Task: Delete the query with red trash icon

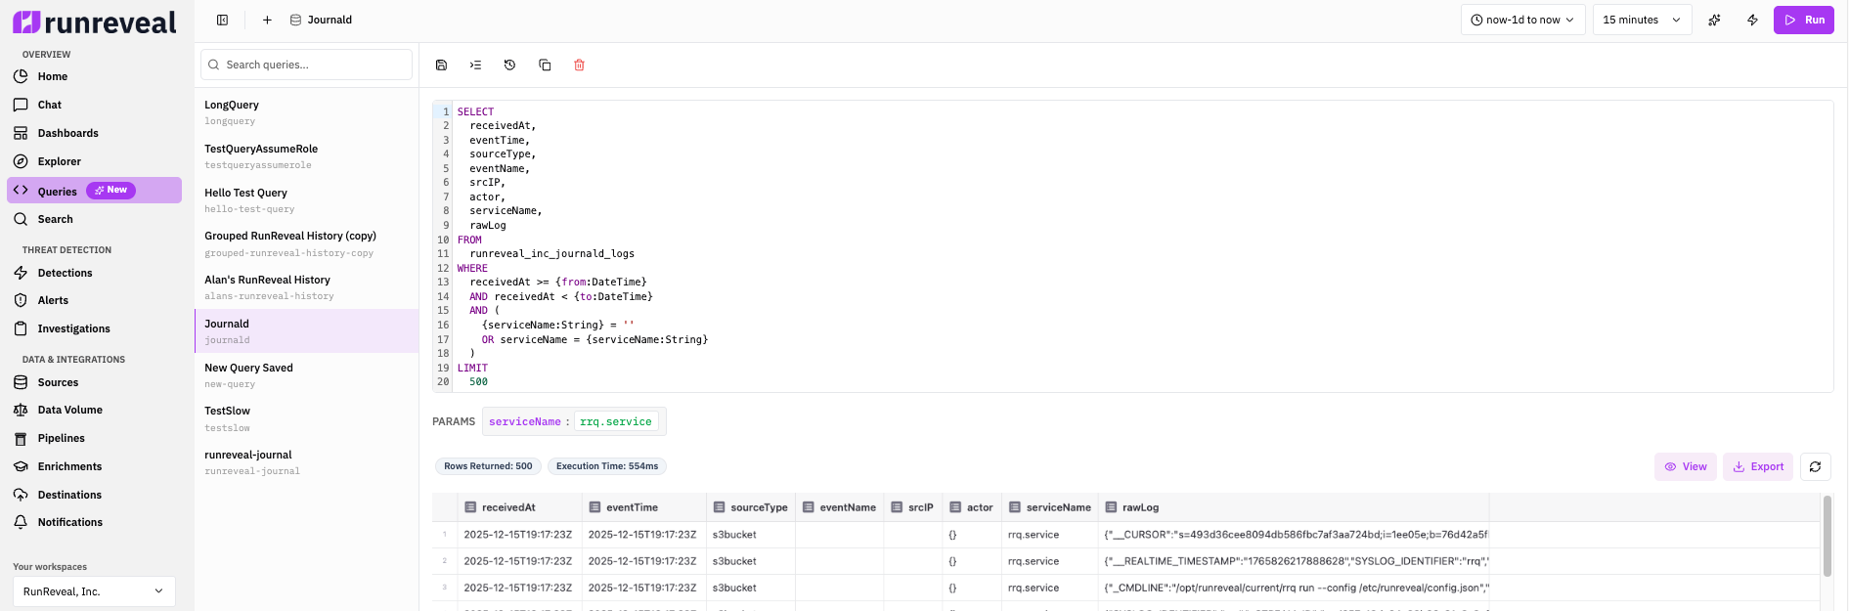Action: pos(579,65)
